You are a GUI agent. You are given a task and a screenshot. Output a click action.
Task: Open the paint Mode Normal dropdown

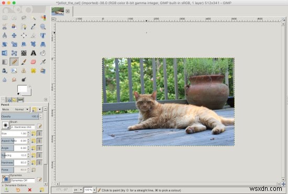click(15, 110)
